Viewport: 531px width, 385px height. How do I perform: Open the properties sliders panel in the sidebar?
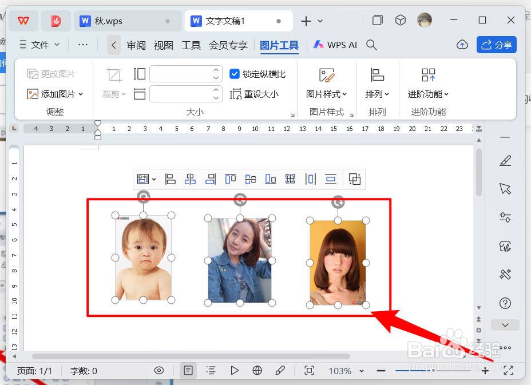[505, 217]
